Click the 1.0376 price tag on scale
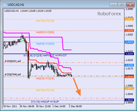 click(x=129, y=31)
